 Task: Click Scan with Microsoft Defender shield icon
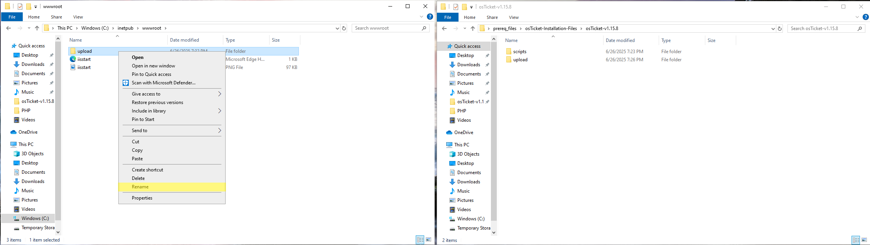coord(126,83)
